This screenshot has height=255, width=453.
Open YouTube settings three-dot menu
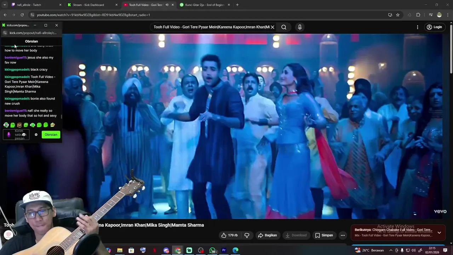tap(418, 27)
